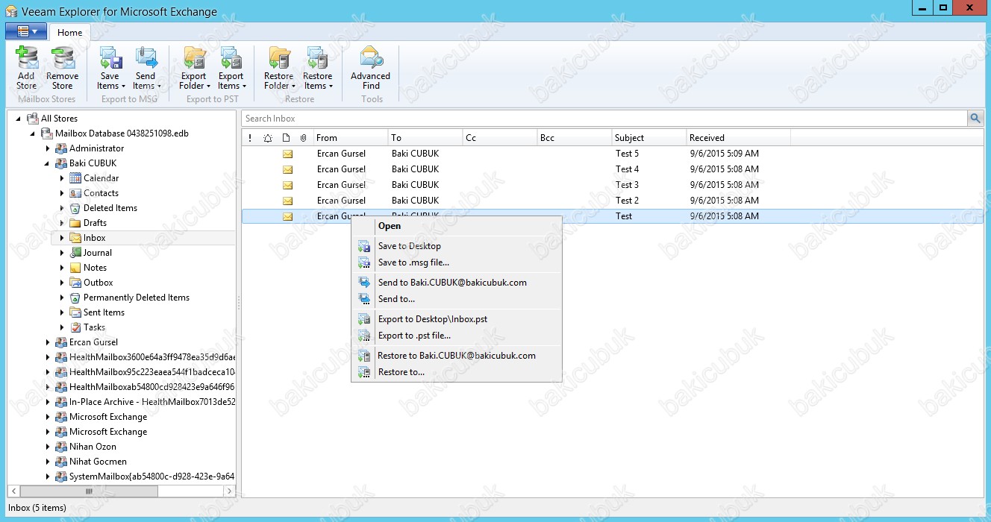Select the Drafts folder
The image size is (991, 522).
95,223
